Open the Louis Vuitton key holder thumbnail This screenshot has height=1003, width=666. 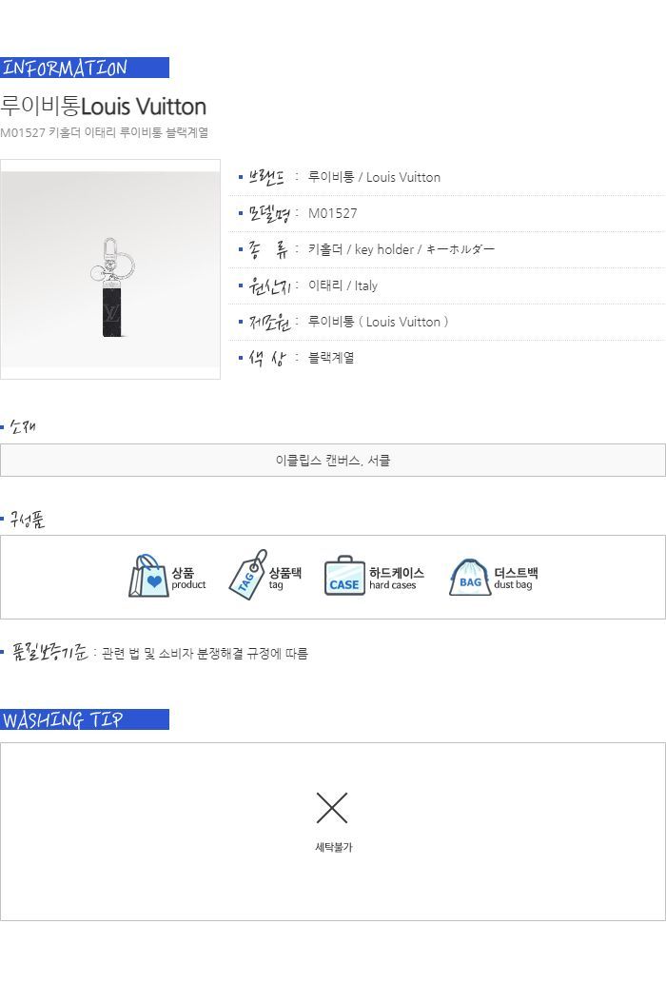click(110, 269)
